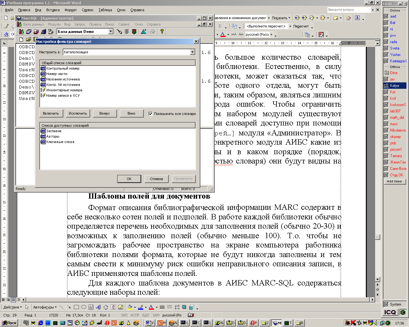Open the Shadow Style options

(184, 307)
